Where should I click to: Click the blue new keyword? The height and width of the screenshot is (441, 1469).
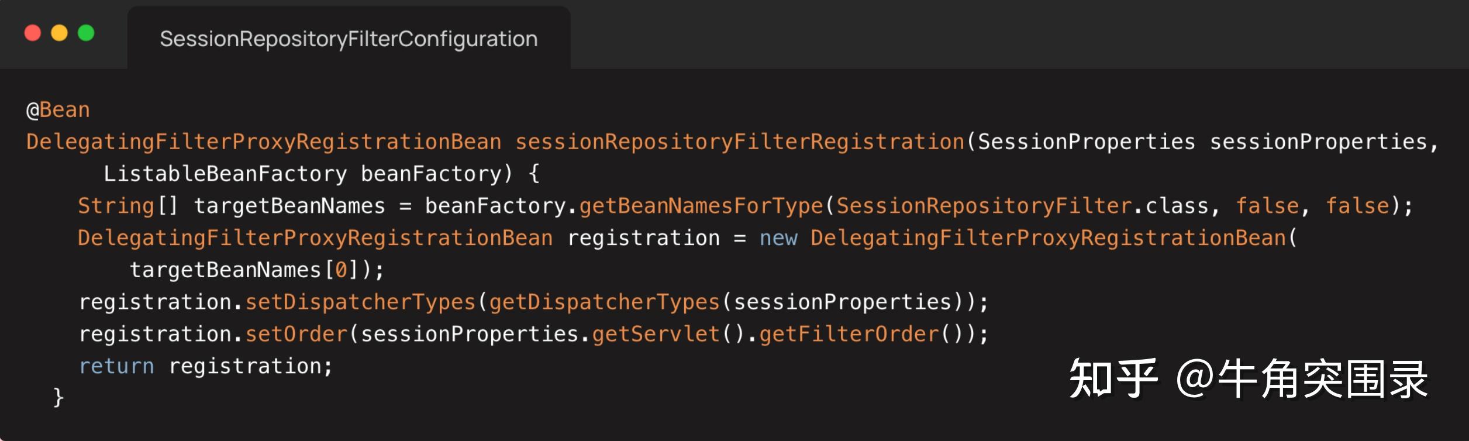click(x=778, y=238)
